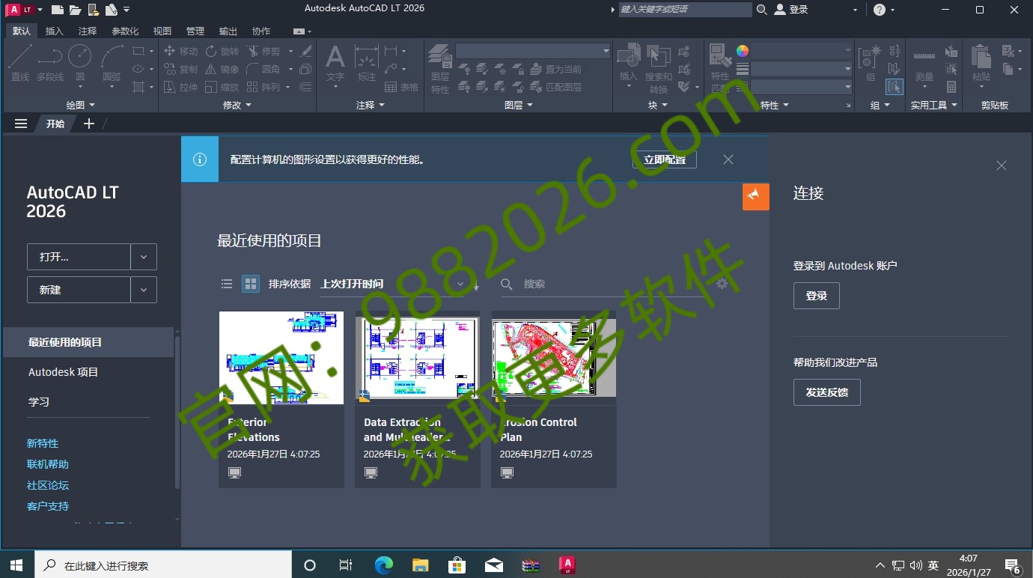
Task: Click the orange announcements megaphone icon
Action: coord(755,196)
